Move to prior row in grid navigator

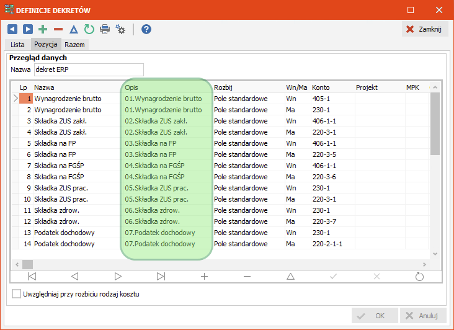[x=74, y=277]
